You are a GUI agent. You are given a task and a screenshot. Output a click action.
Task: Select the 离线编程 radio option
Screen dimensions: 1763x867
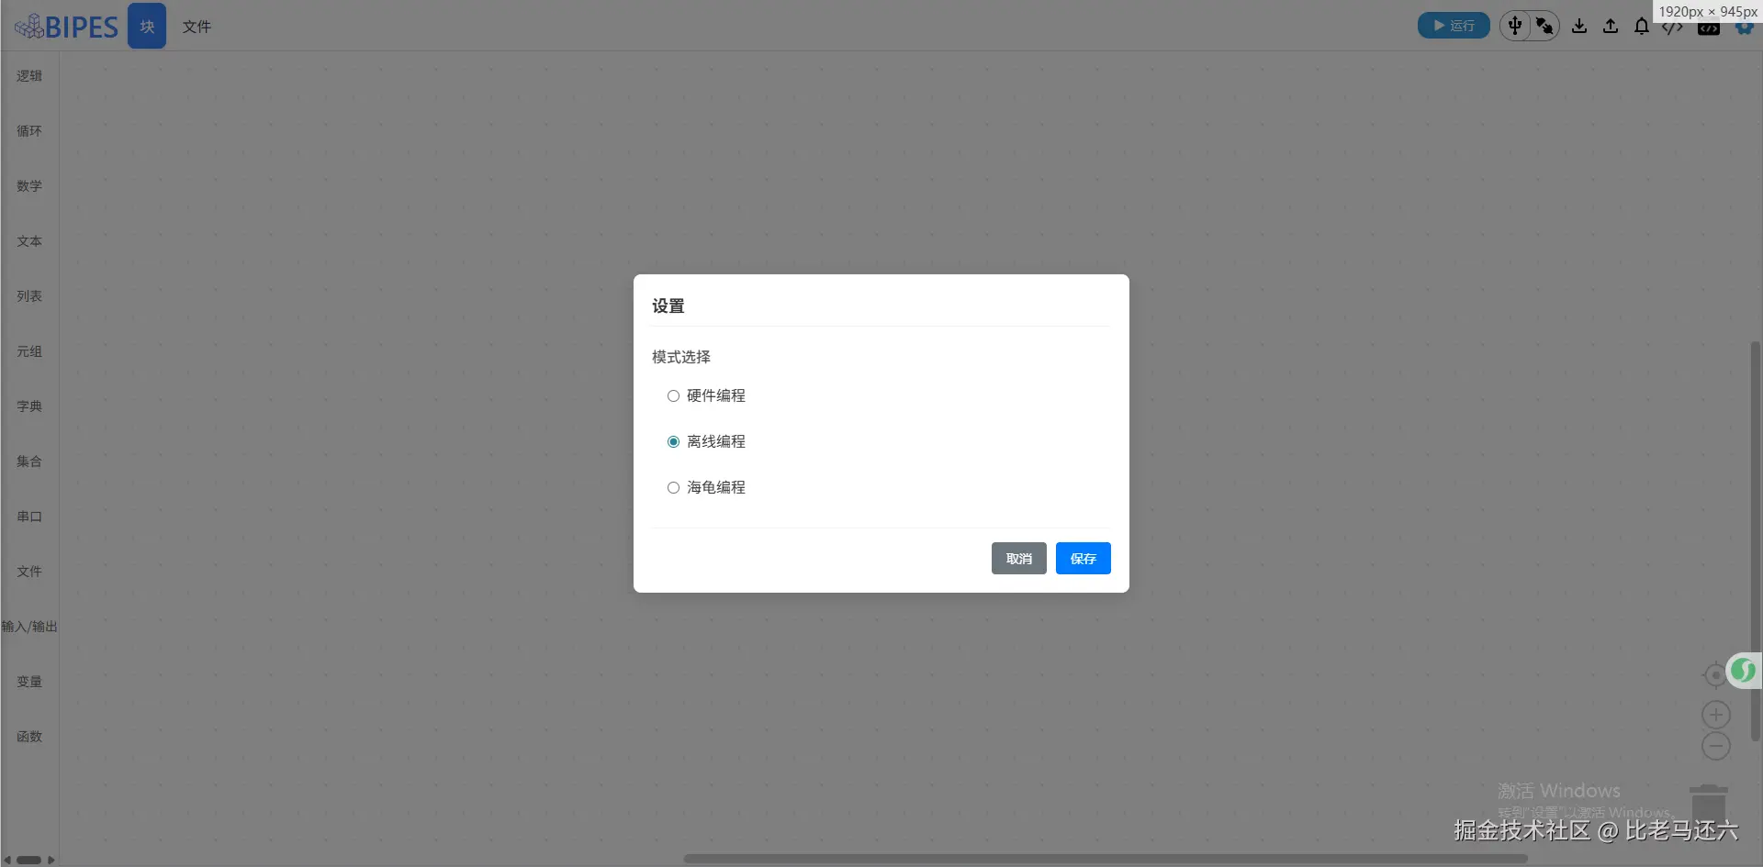(x=674, y=441)
